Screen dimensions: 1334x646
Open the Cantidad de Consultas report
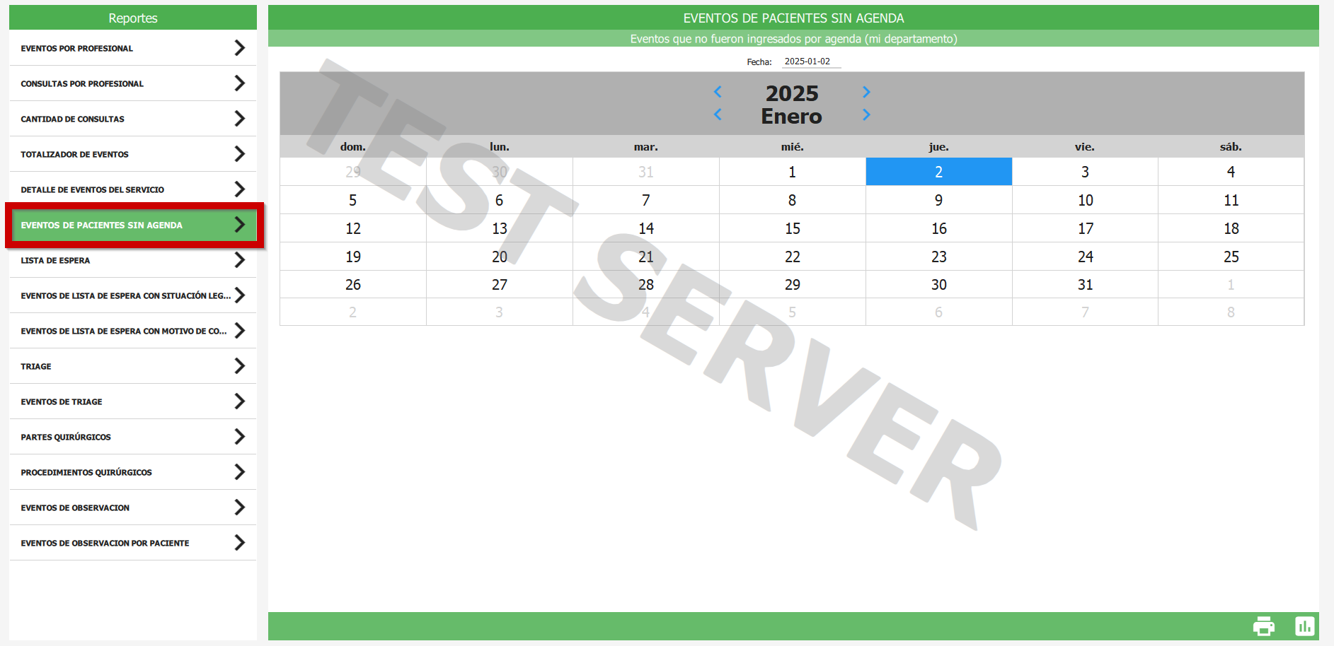[72, 119]
